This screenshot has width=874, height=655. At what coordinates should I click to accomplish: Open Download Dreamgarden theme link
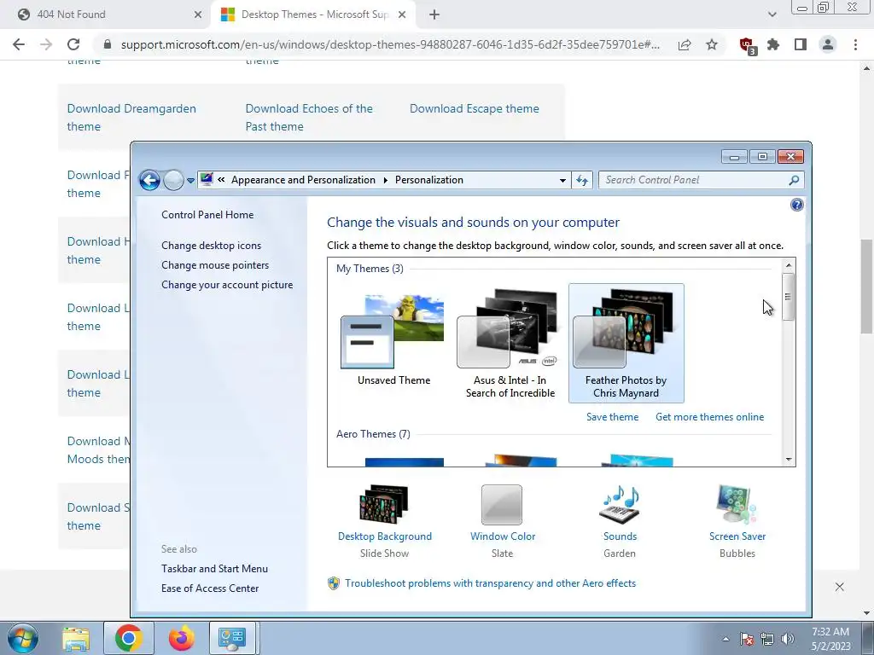click(x=131, y=118)
